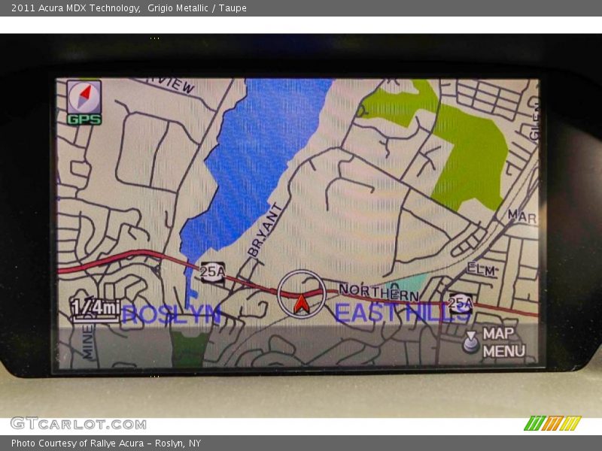Tap the EAST HILLS town label
The width and height of the screenshot is (602, 451).
[x=403, y=313]
